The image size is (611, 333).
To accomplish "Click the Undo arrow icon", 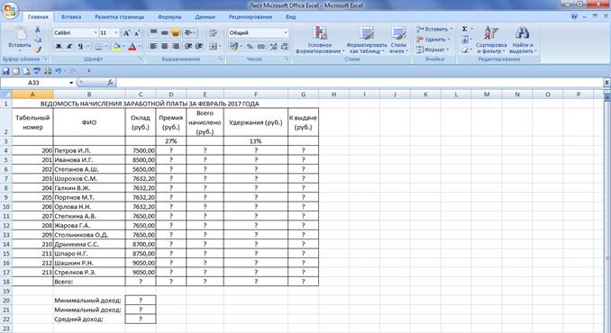I will [58, 71].
